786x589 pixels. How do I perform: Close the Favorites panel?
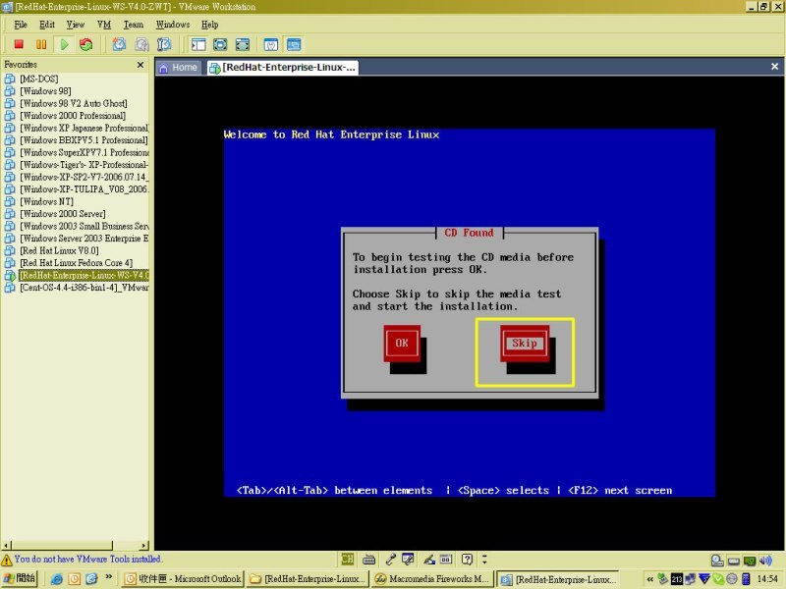tap(140, 65)
